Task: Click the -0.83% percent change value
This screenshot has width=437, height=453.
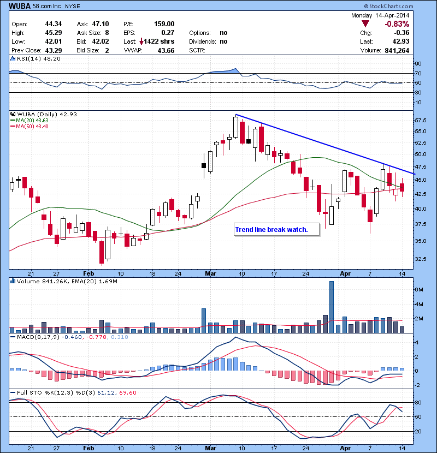Action: click(397, 24)
